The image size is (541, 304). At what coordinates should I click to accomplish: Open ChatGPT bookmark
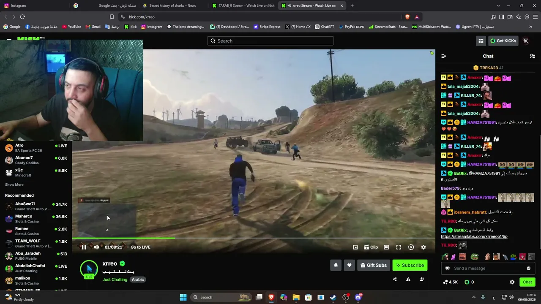(x=324, y=27)
